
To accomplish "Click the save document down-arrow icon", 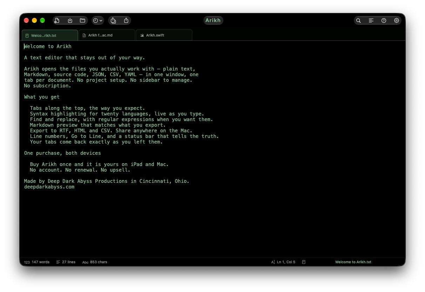I will click(x=70, y=20).
